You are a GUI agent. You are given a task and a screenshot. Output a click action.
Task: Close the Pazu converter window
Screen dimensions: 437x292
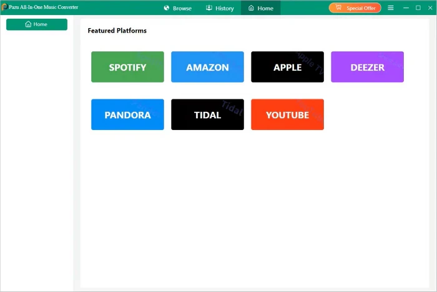[x=430, y=8]
